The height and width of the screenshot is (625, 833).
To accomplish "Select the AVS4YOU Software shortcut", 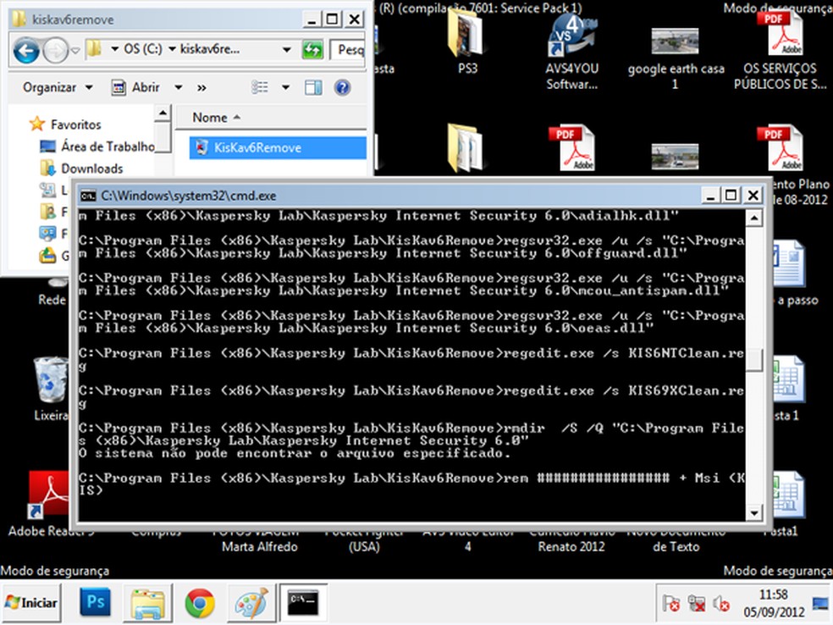I will 571,51.
